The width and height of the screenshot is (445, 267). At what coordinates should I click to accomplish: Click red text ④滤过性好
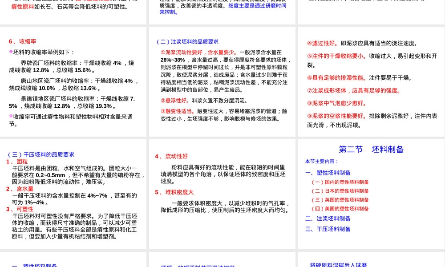point(322,43)
